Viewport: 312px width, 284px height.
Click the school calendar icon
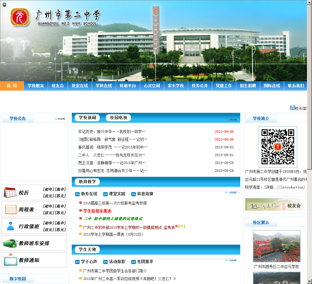(10, 192)
